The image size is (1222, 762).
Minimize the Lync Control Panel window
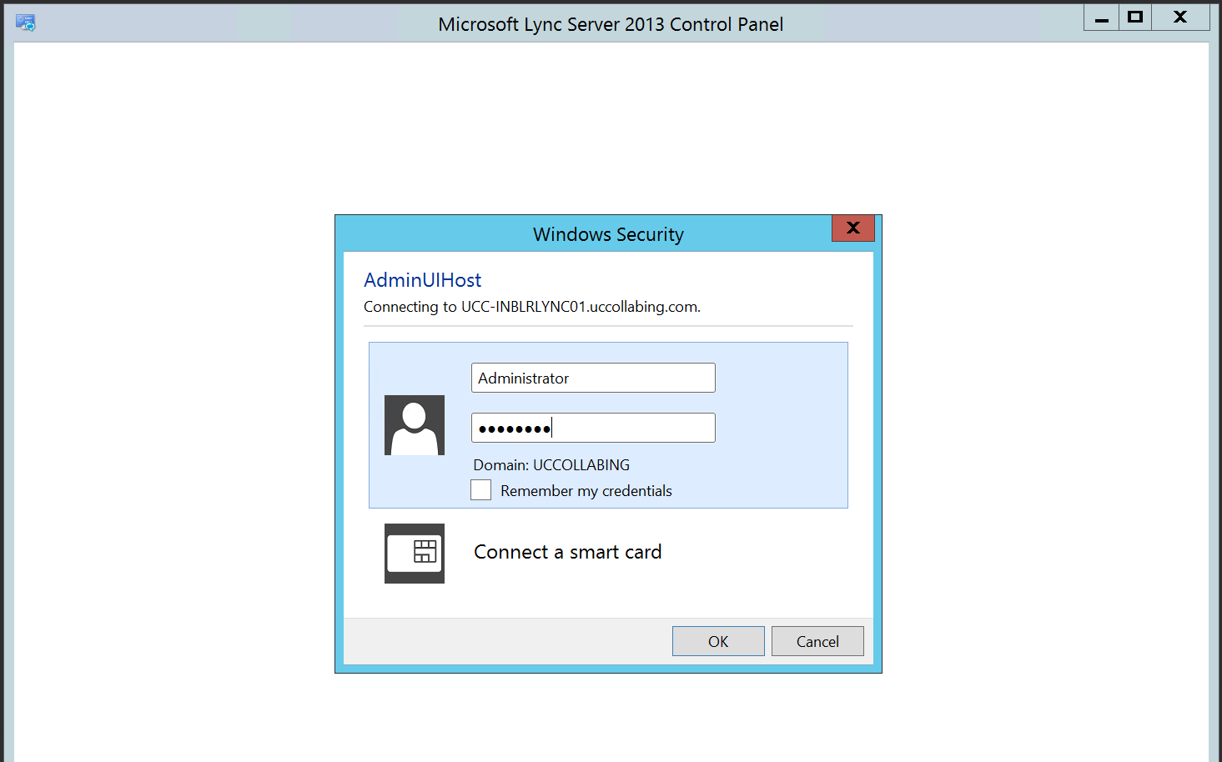click(x=1102, y=18)
